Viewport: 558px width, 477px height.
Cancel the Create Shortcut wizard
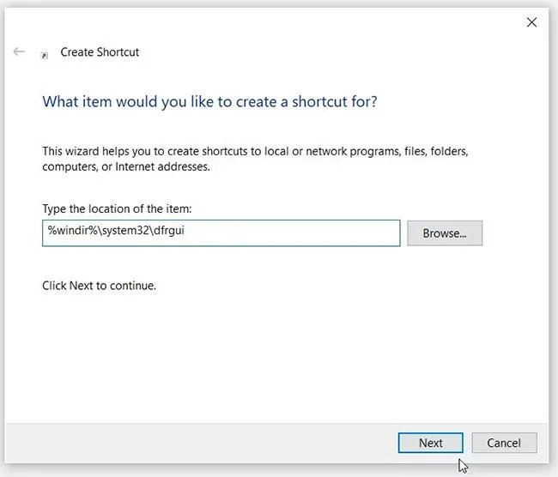[x=504, y=443]
